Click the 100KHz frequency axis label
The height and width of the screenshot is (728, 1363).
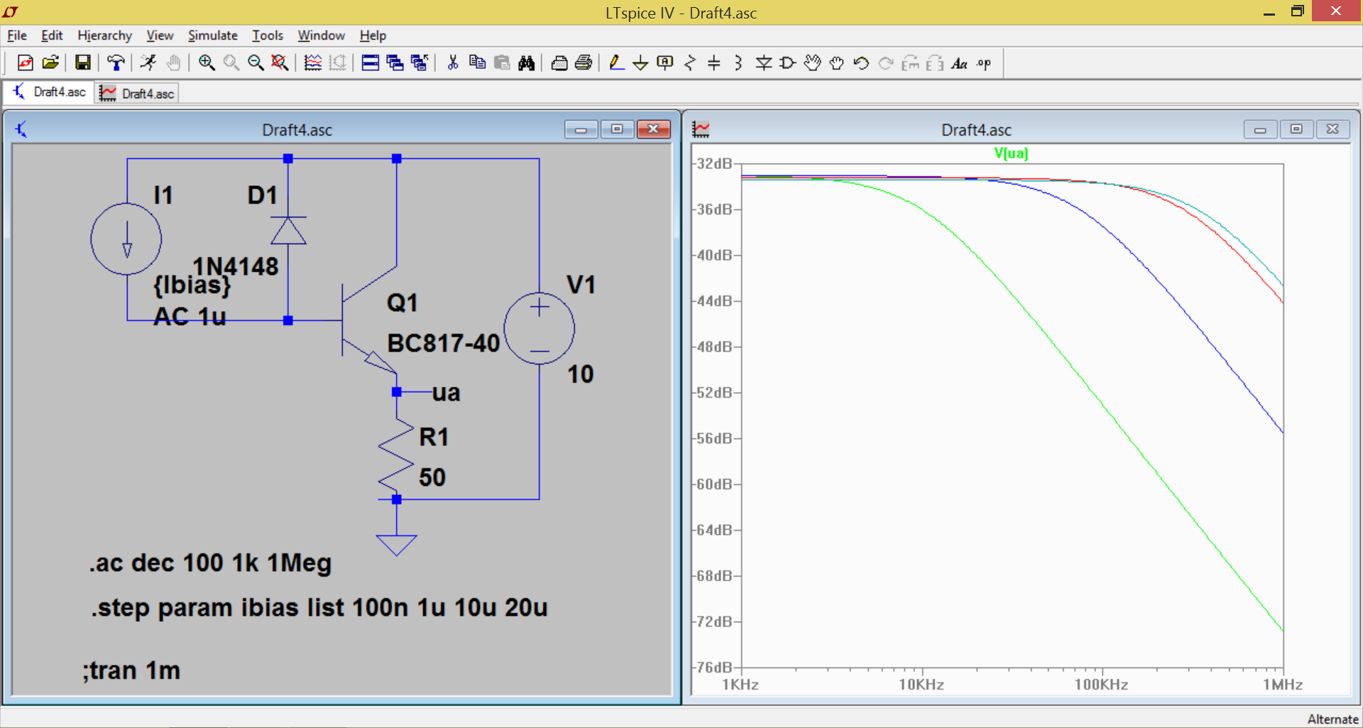1101,685
